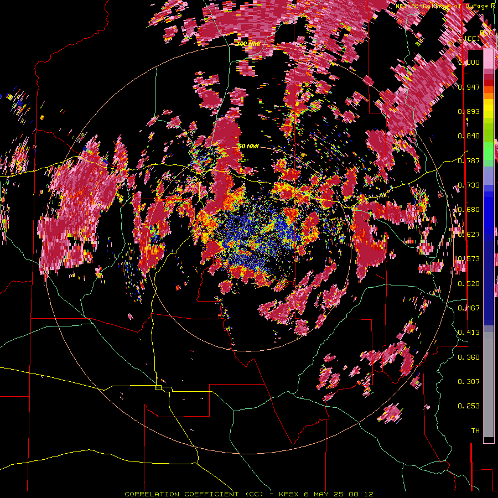This screenshot has width=498, height=498.
Task: Pick the dark navy band of color bar
Action: tap(489, 279)
